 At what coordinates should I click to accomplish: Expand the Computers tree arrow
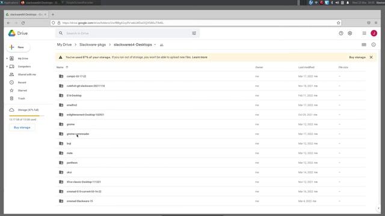coord(7,67)
